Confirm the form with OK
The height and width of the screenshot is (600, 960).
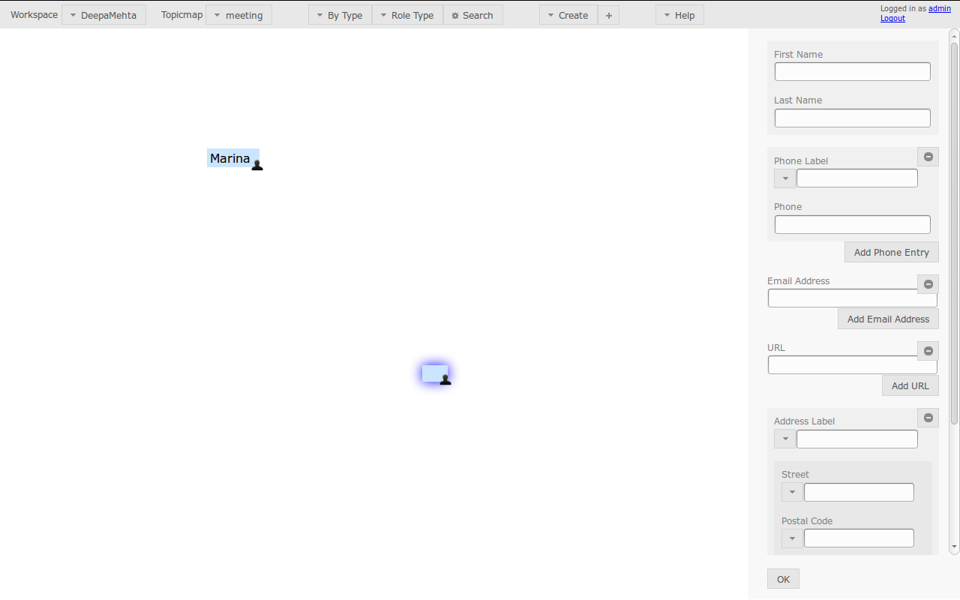click(783, 579)
